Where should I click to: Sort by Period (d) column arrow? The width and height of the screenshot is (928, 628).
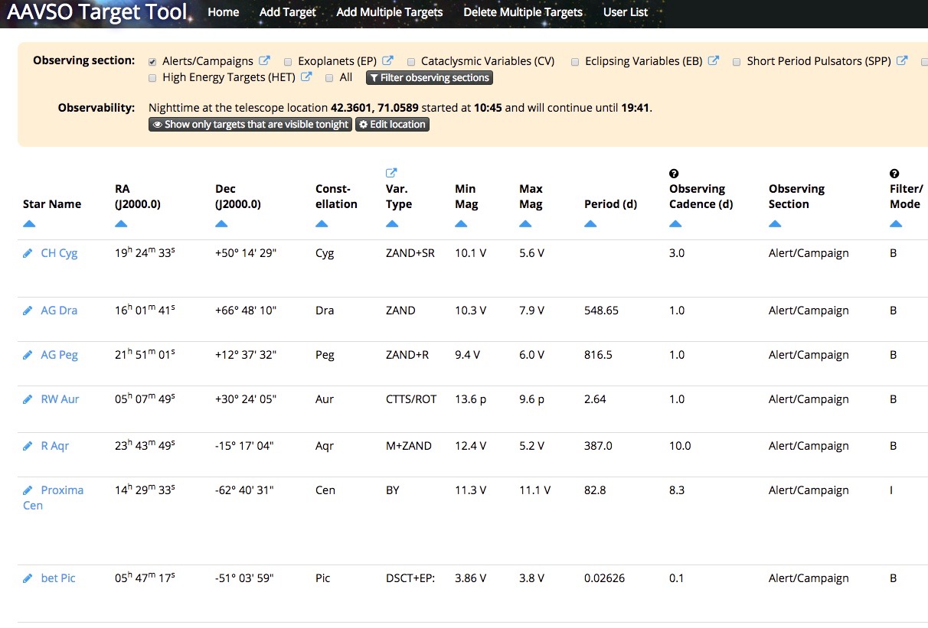point(590,224)
